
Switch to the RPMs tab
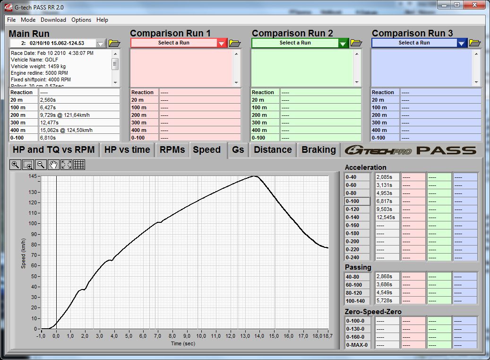tap(172, 150)
